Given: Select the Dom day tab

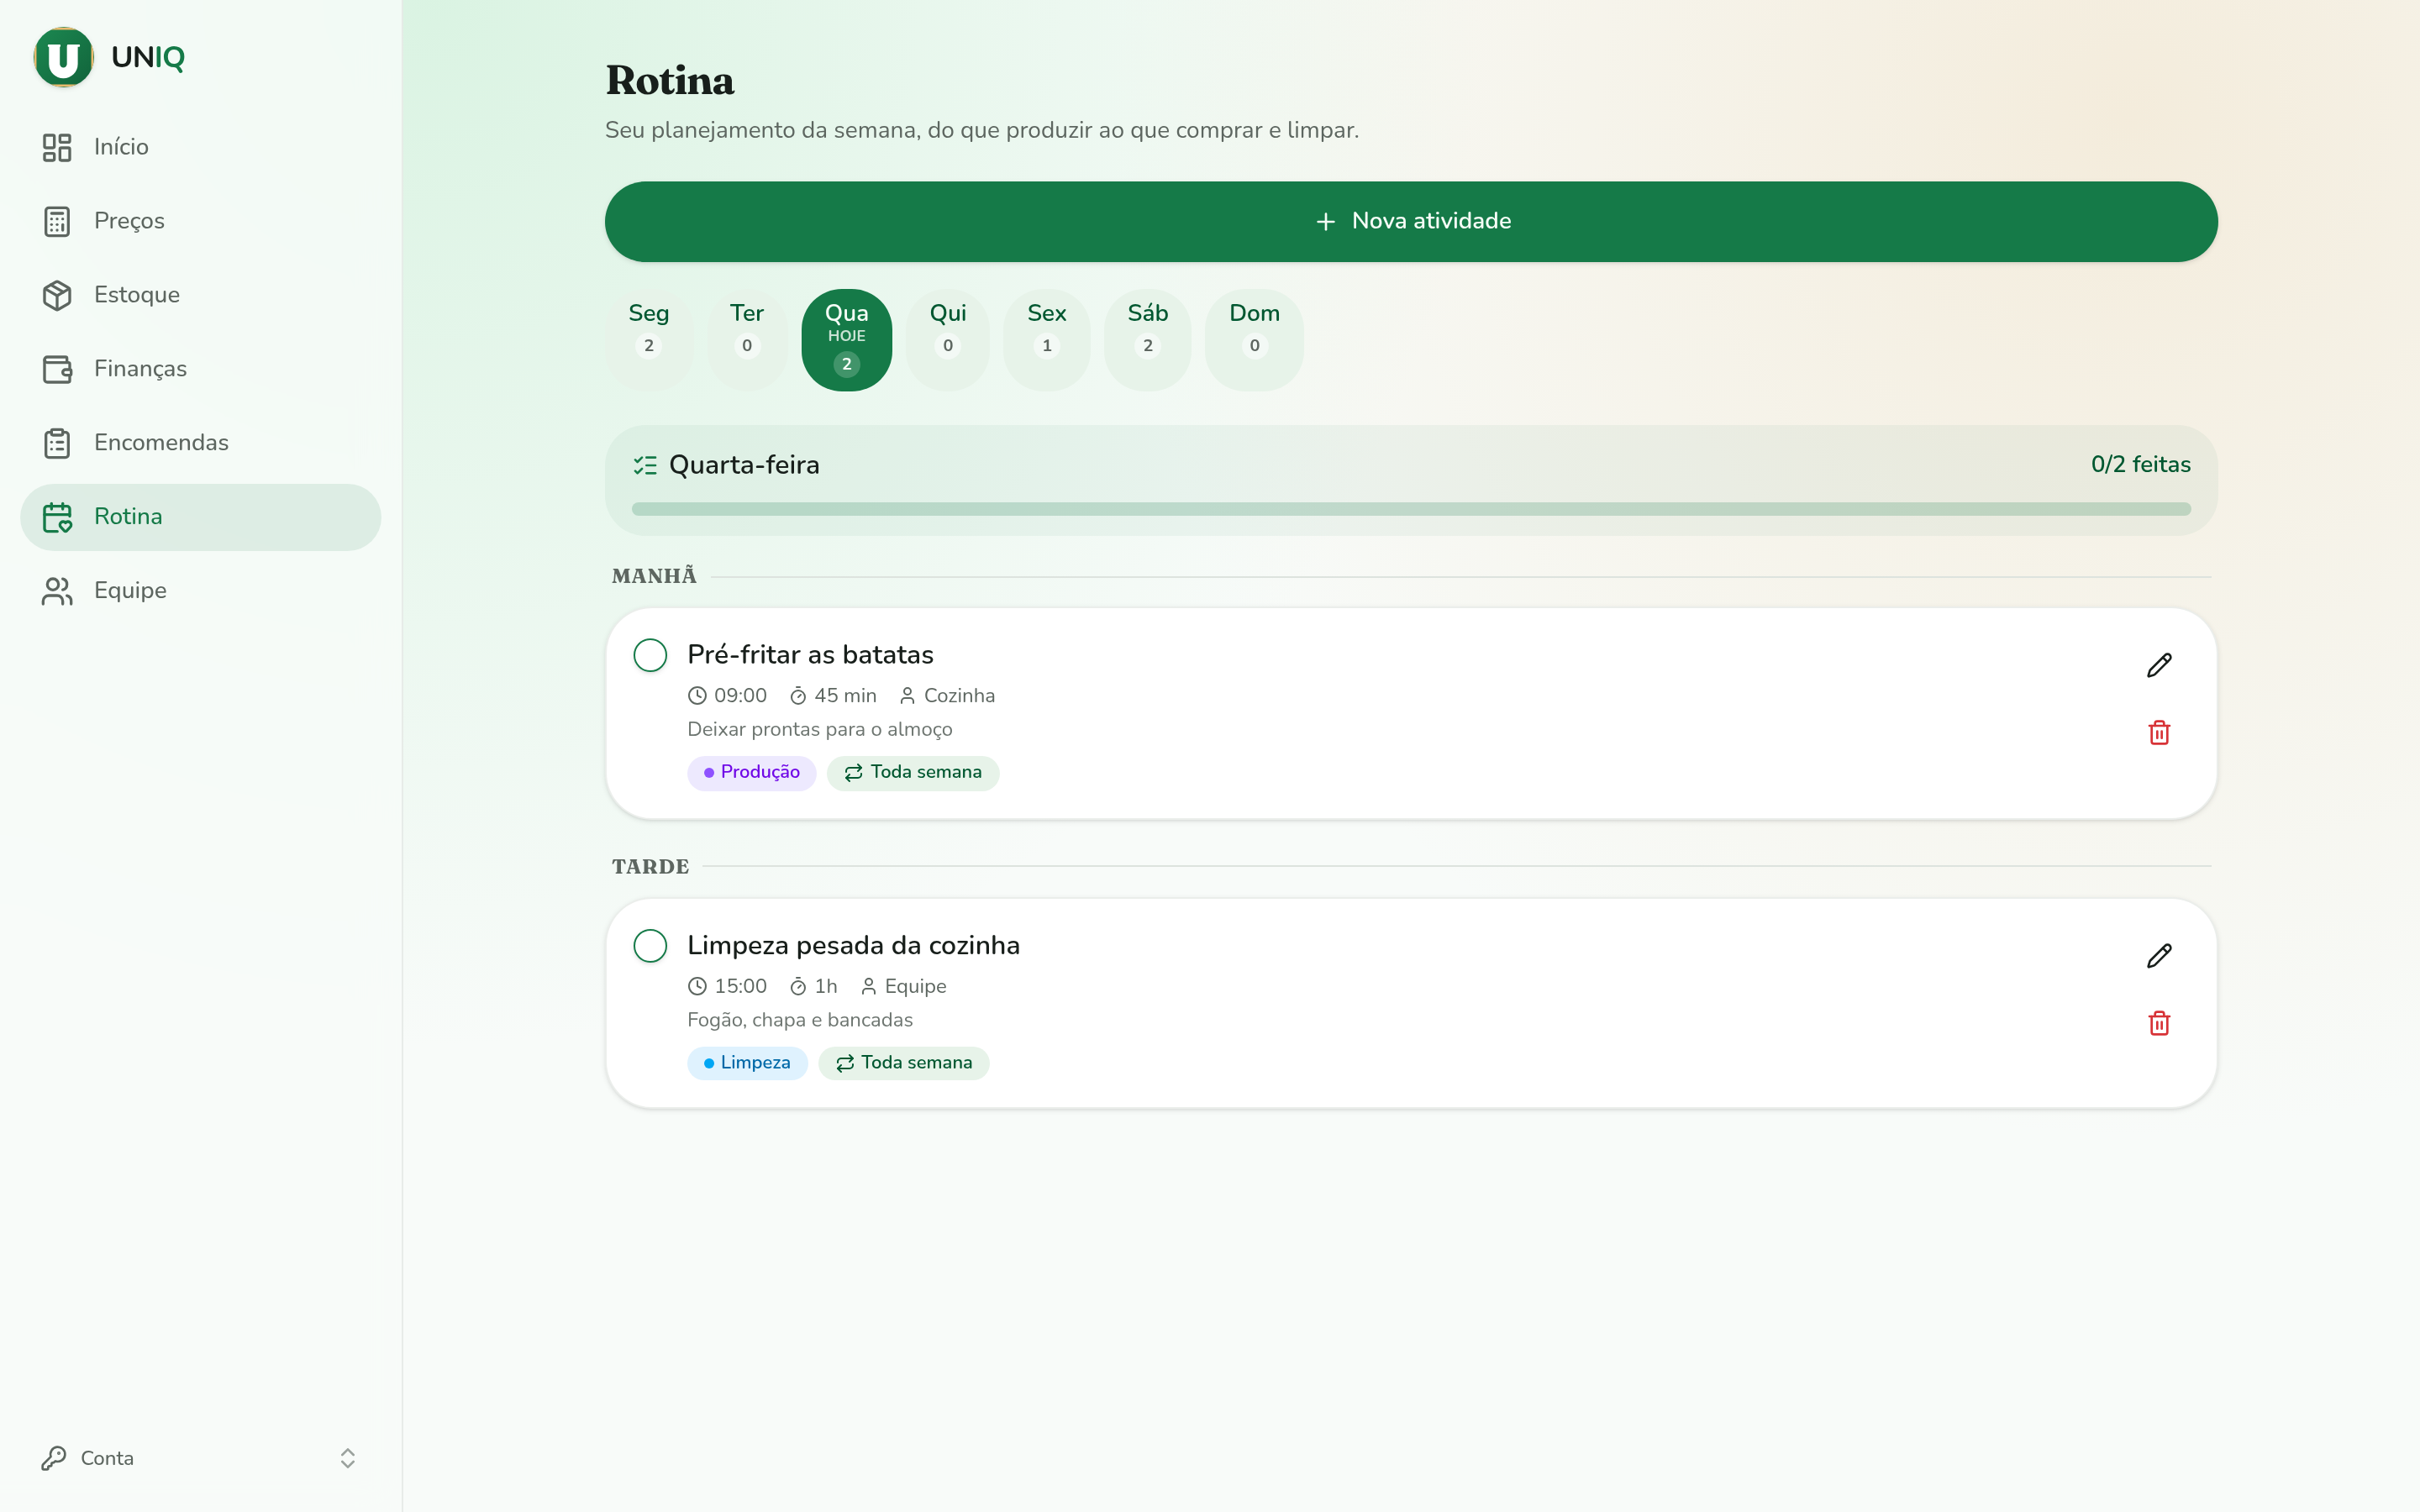Looking at the screenshot, I should [1254, 339].
